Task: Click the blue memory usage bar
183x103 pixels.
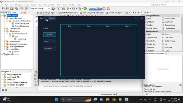Action: click(x=95, y=9)
